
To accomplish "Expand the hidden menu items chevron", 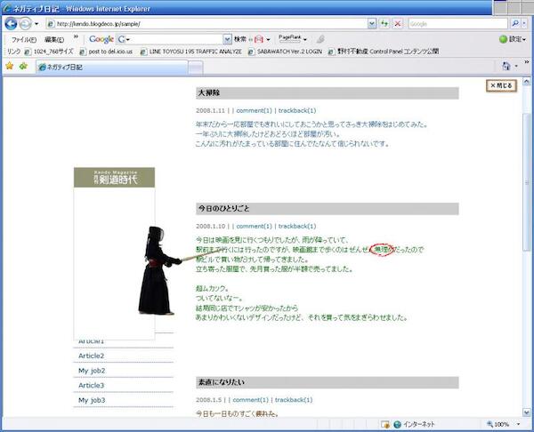I will (x=76, y=37).
